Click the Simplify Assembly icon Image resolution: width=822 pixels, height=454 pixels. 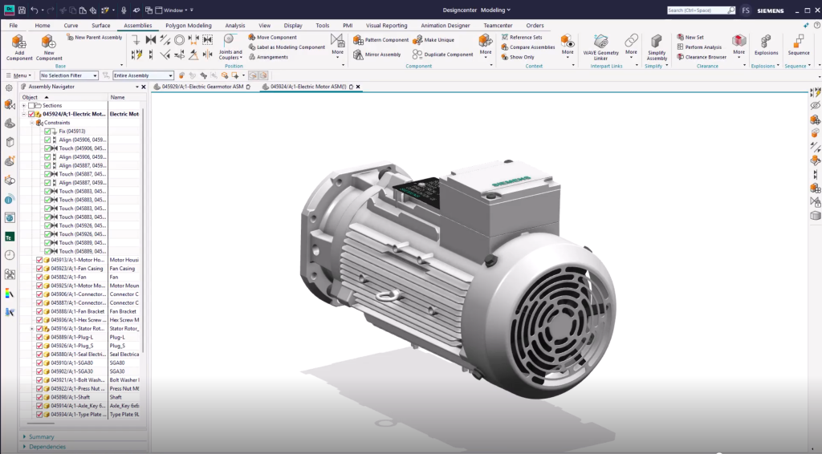[x=657, y=42]
